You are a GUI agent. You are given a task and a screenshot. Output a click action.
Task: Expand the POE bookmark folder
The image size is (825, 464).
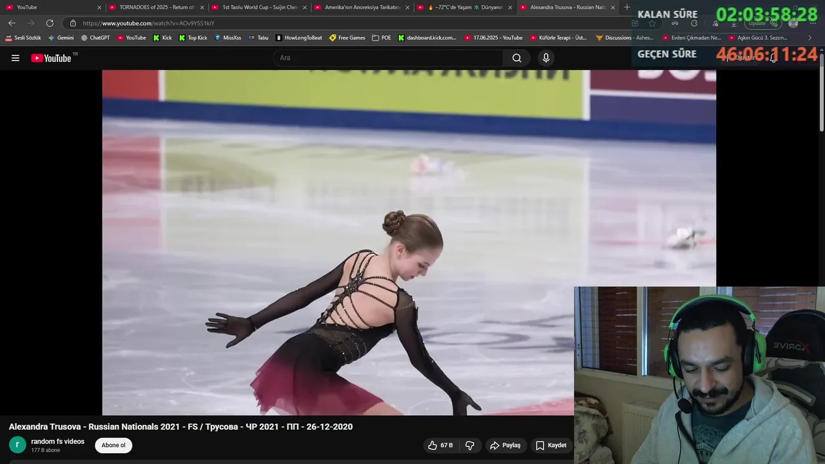[x=382, y=38]
